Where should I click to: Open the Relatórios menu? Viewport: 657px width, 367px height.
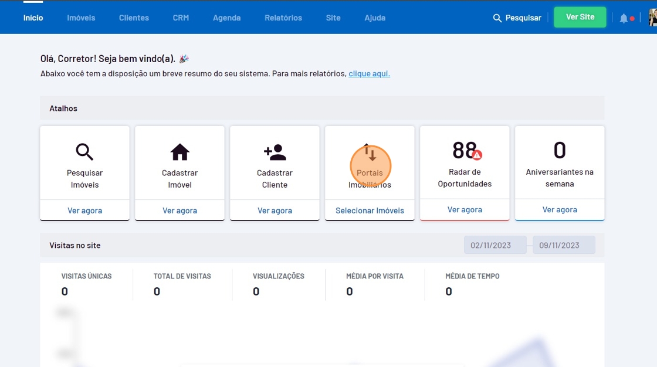283,18
